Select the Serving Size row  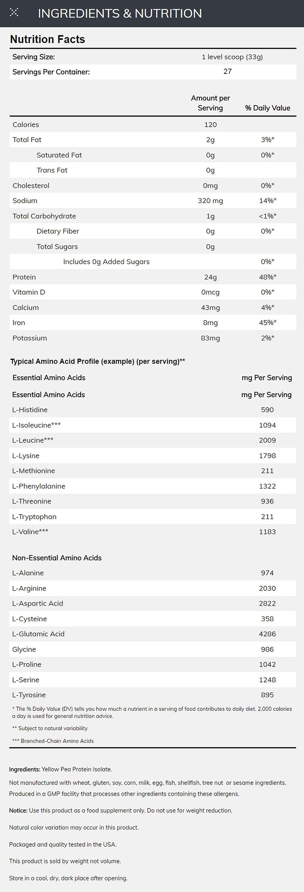tap(153, 57)
